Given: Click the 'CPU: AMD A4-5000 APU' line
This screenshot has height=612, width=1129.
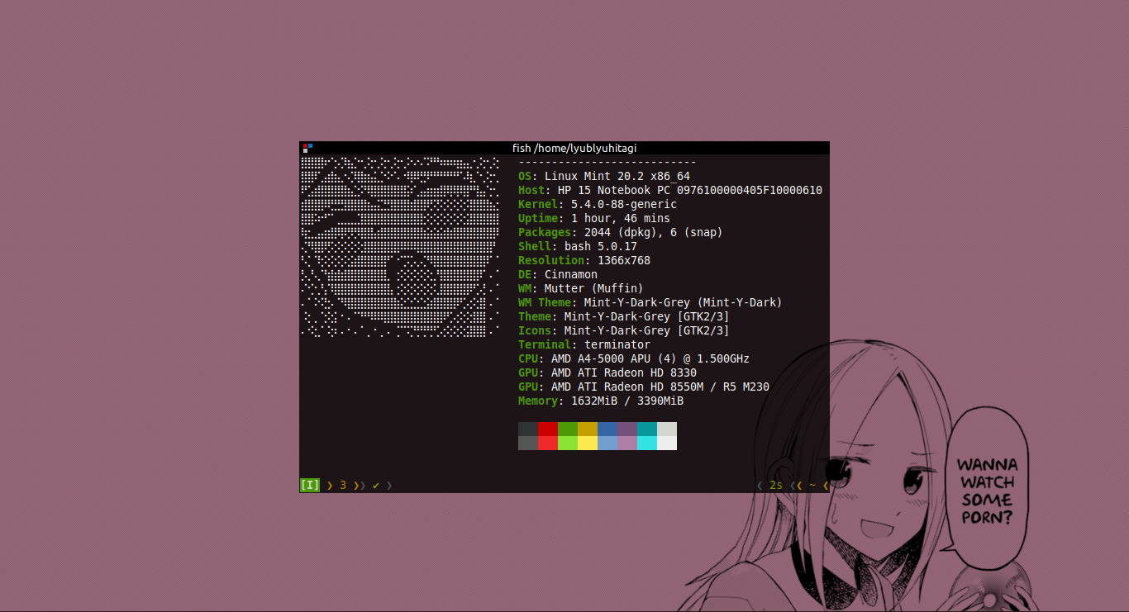Looking at the screenshot, I should (x=634, y=358).
